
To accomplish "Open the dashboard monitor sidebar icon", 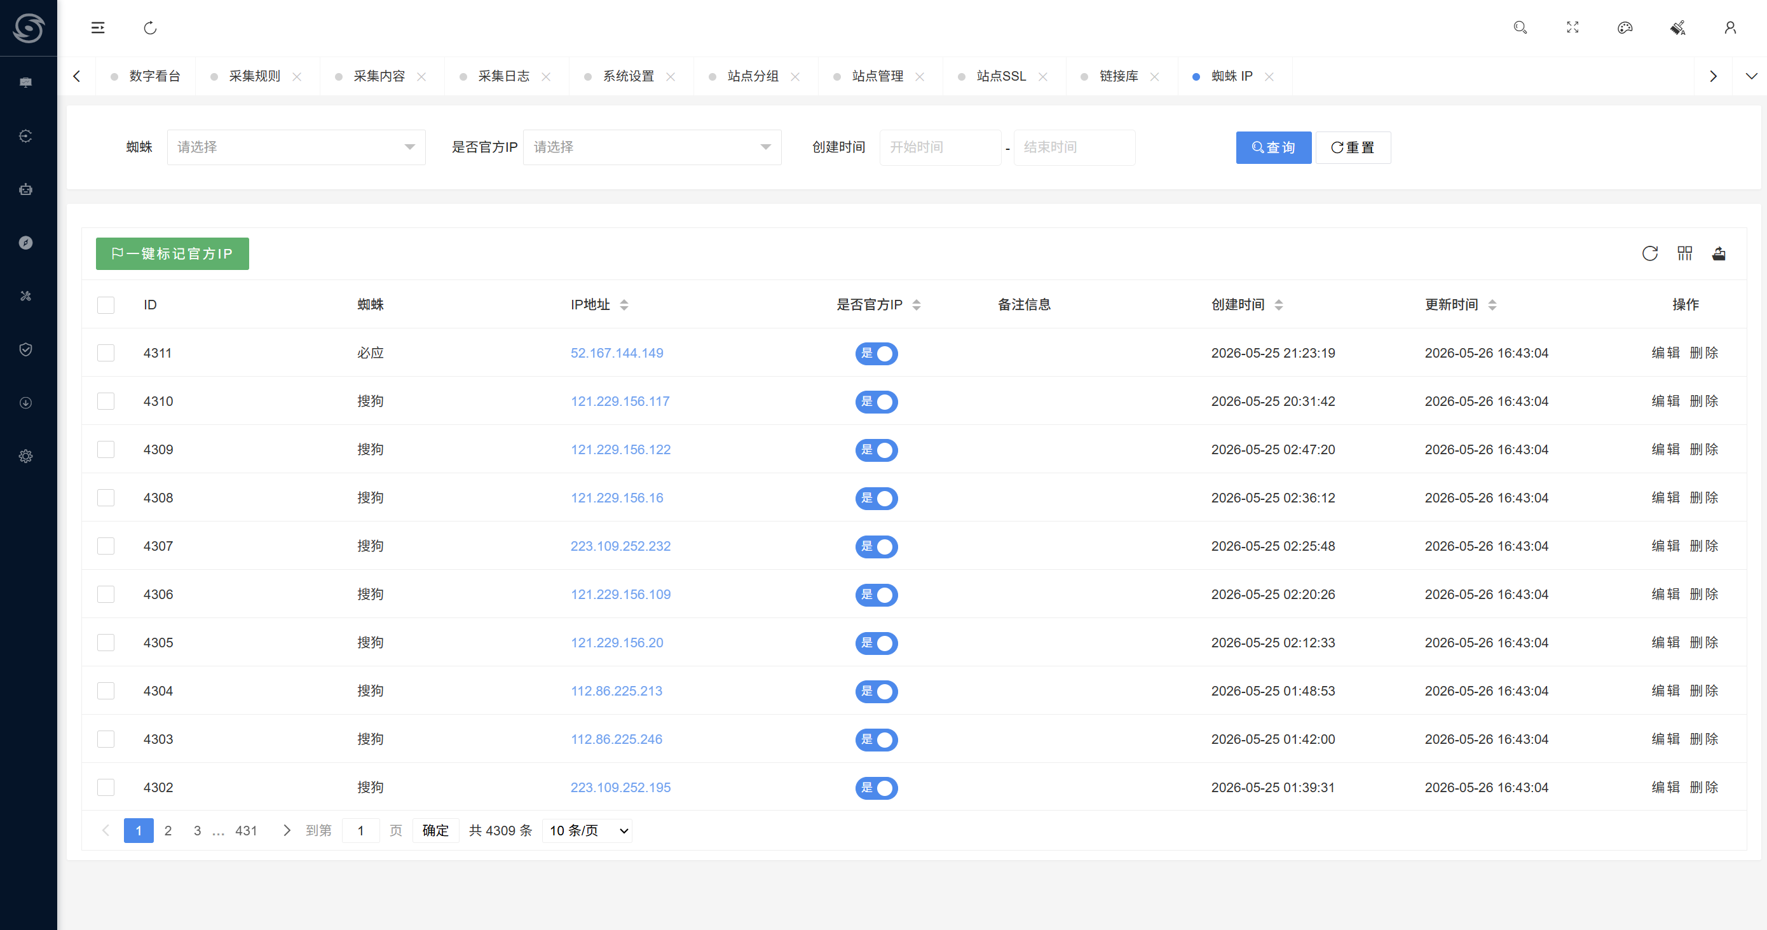I will [26, 82].
